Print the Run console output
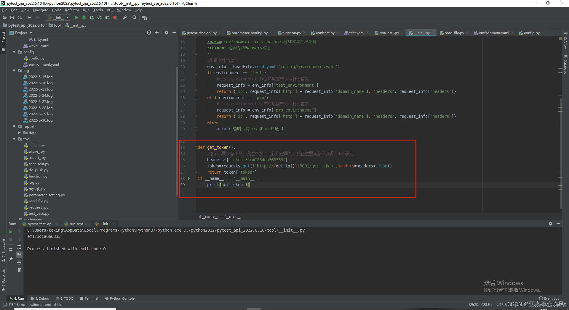This screenshot has width=569, height=310. (19, 262)
